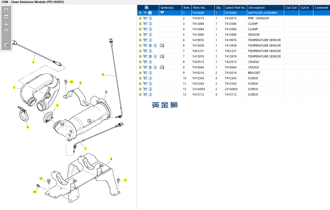
Task: Click the four-squares grid view icon
Action: pos(6,25)
